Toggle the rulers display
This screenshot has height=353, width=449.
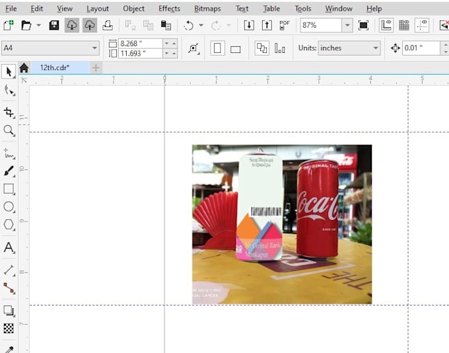[386, 25]
